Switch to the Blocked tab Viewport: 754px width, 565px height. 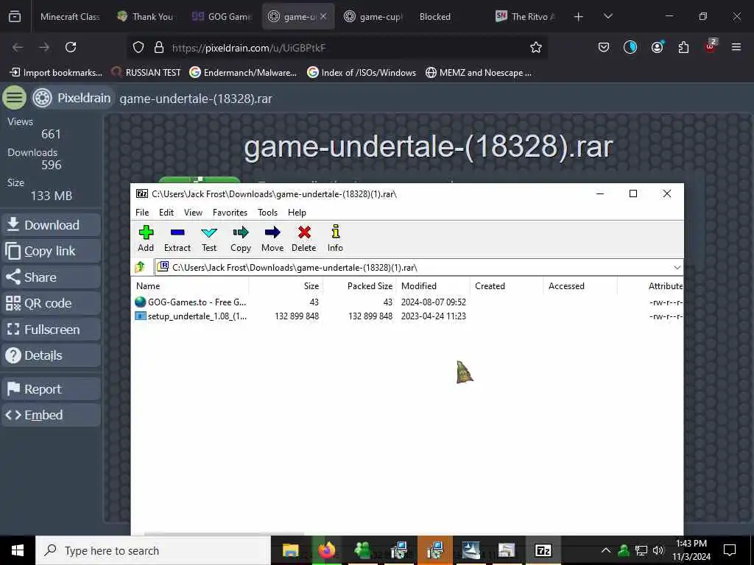point(434,17)
